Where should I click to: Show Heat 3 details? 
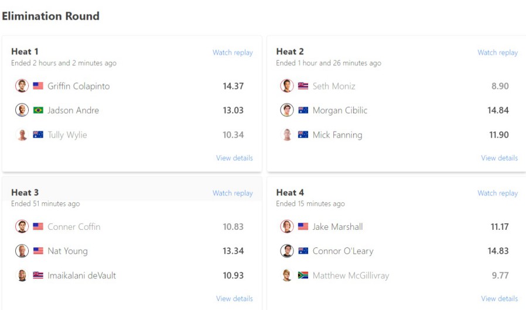(234, 298)
